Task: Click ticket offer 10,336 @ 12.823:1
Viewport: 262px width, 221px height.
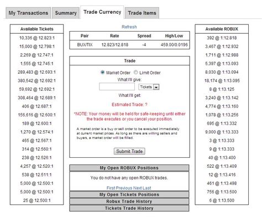Action: tap(37, 38)
